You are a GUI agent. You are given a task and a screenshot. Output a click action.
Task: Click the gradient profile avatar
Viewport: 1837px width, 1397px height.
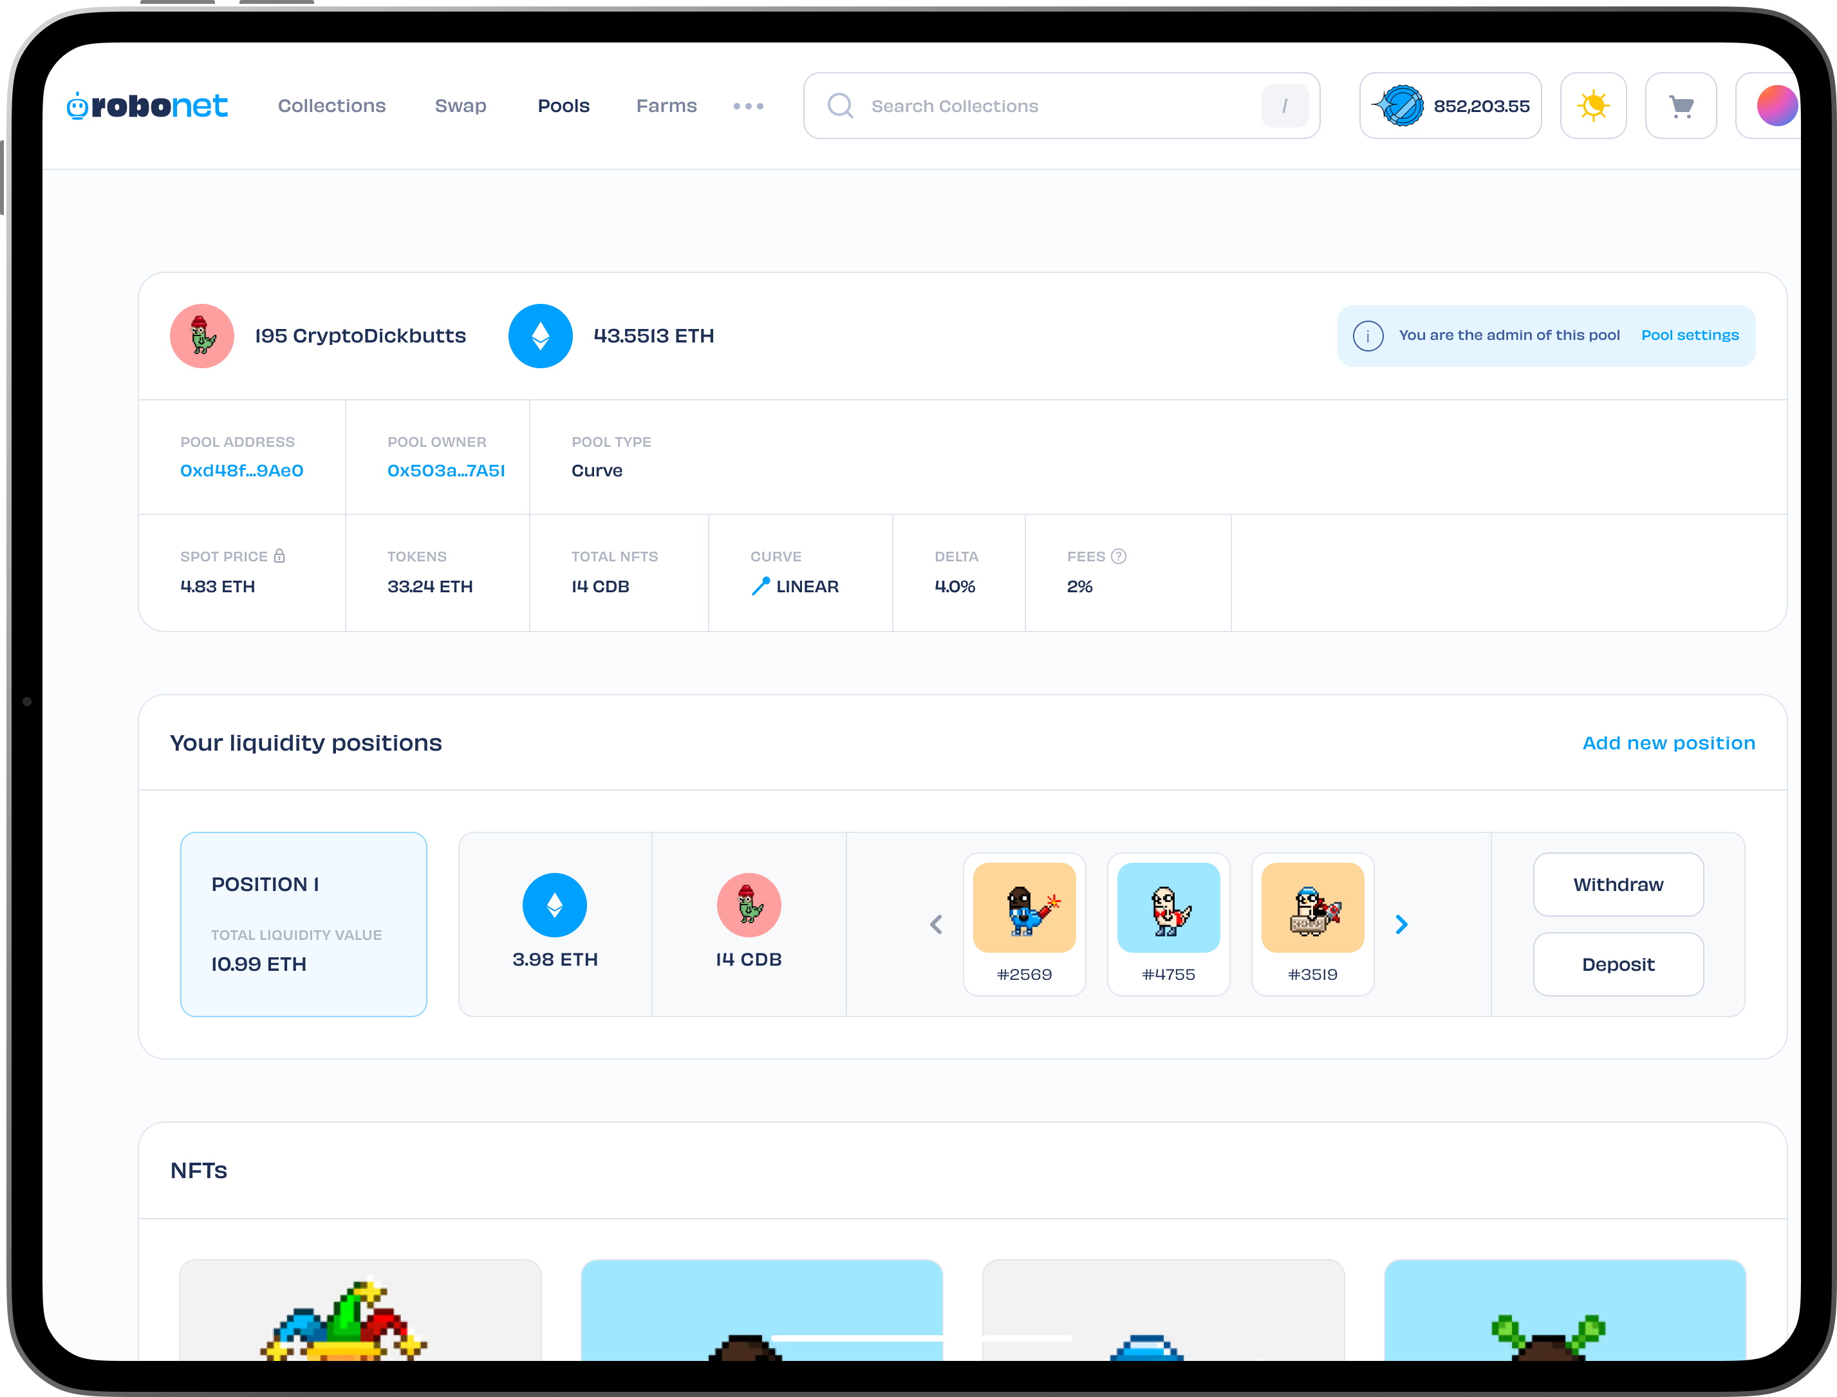1776,106
